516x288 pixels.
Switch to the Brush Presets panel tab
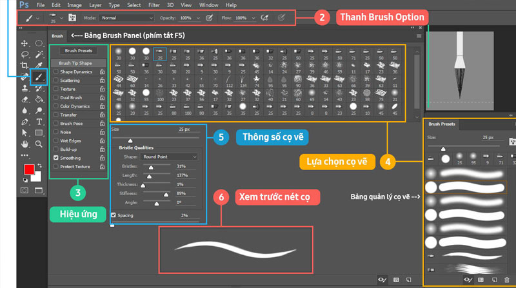(x=442, y=124)
